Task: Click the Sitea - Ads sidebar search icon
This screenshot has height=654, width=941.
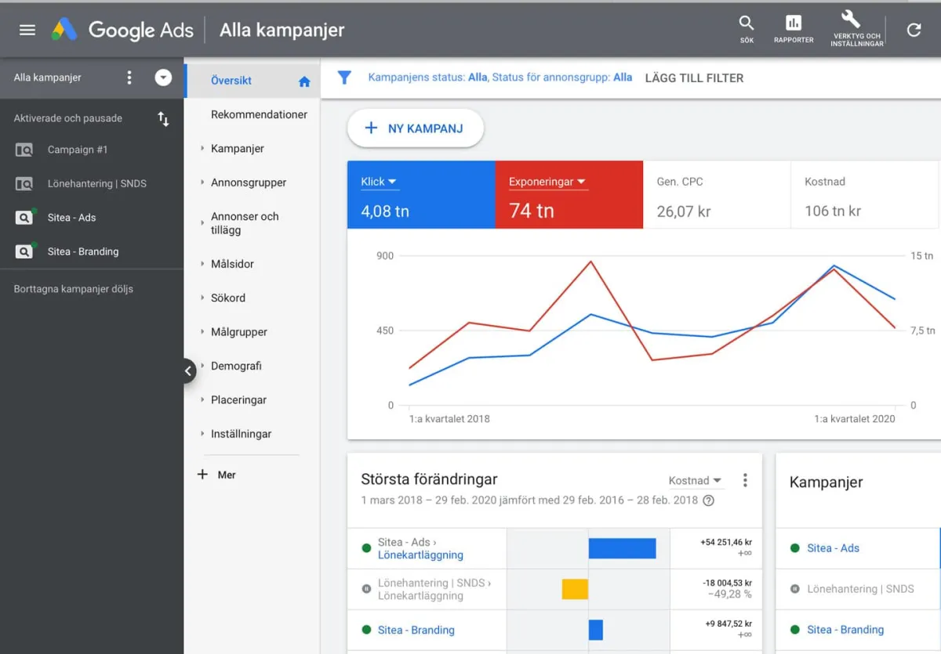Action: click(x=24, y=217)
